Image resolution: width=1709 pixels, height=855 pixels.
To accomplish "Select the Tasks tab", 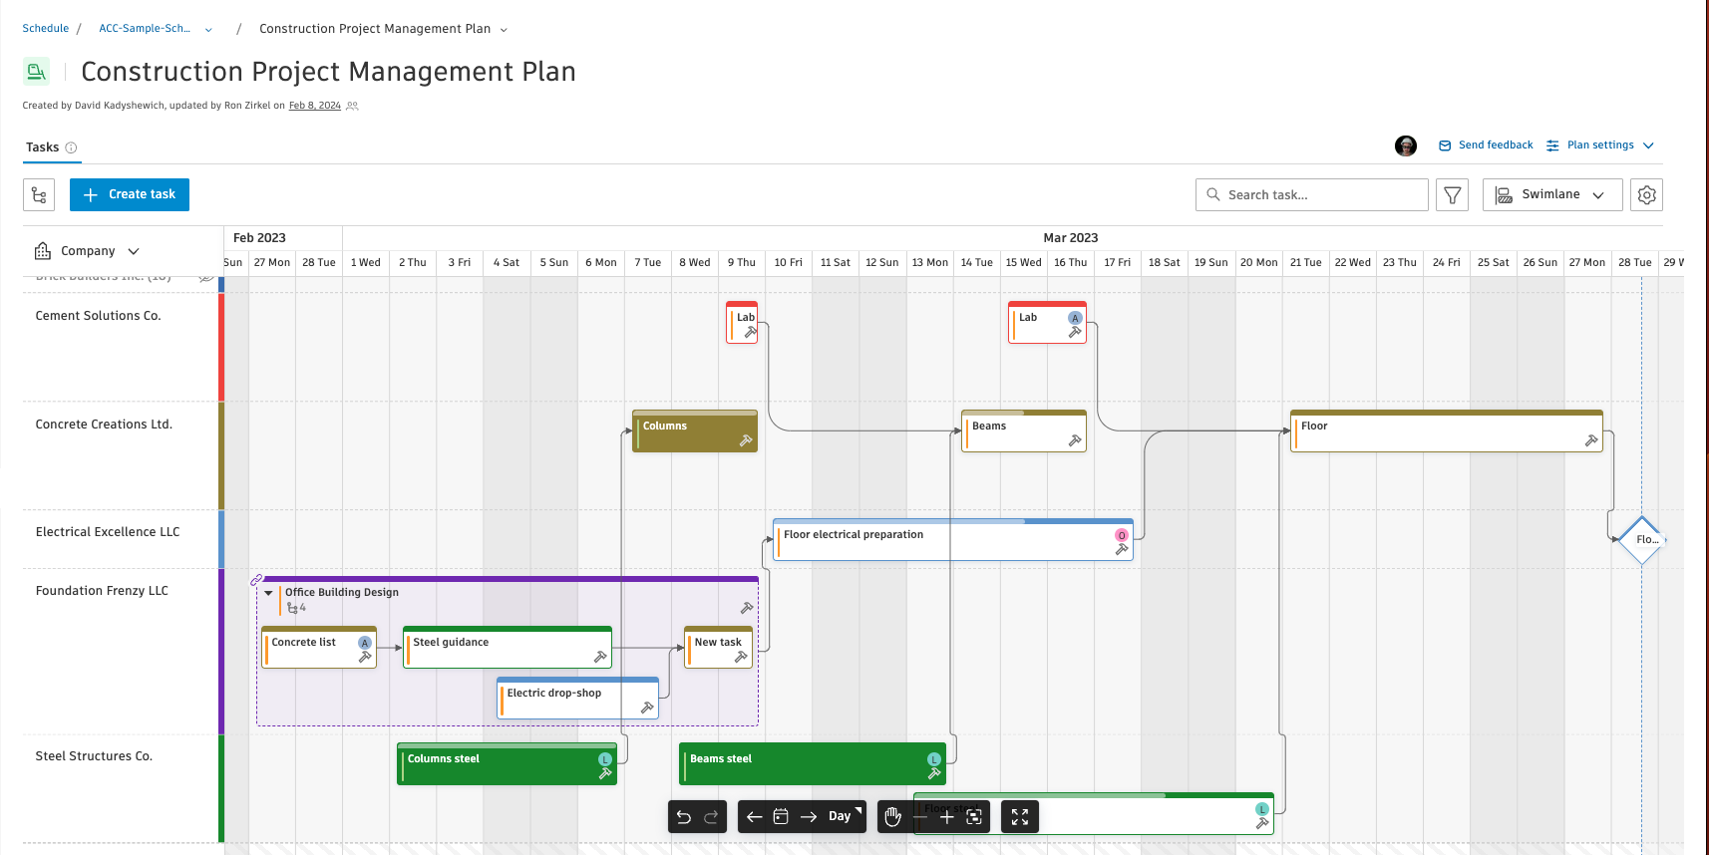I will (43, 147).
